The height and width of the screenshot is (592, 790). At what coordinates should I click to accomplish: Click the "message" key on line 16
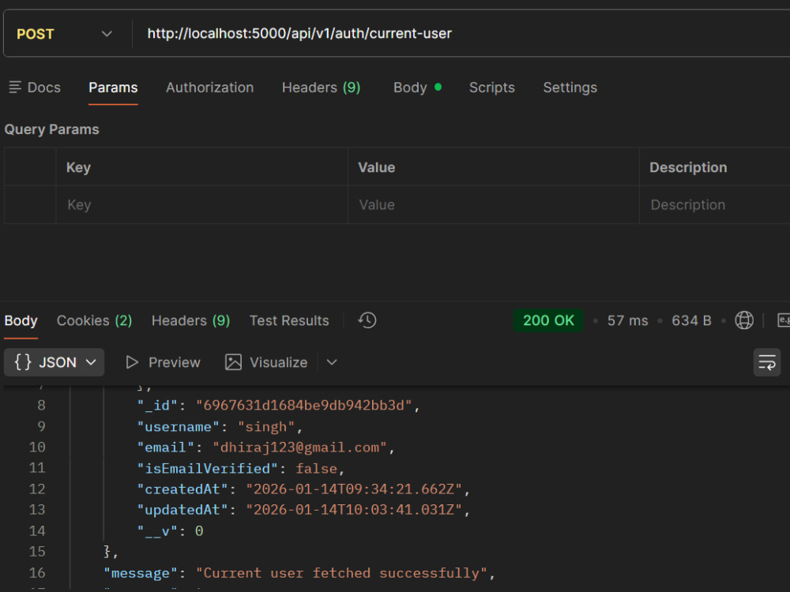[x=141, y=573]
